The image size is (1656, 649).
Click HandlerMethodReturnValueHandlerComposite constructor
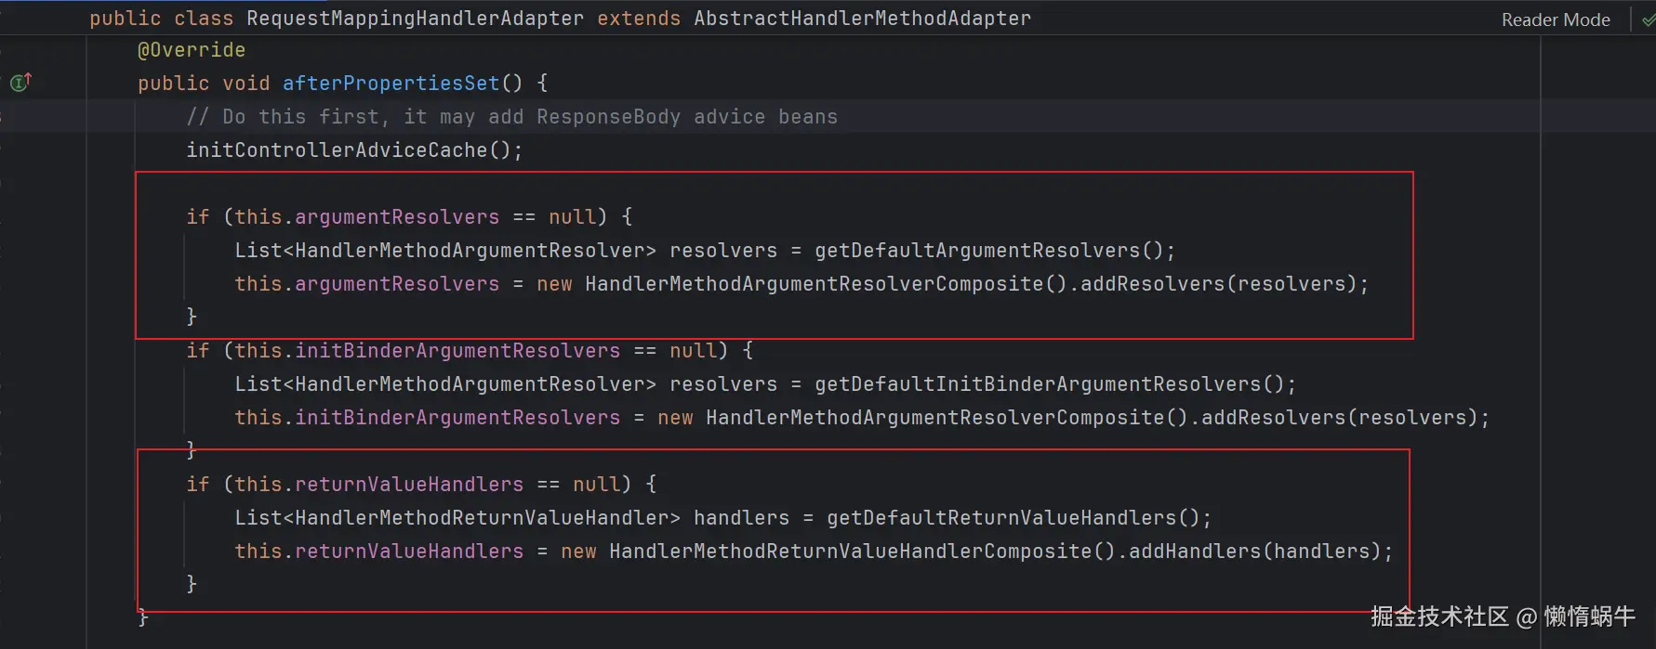850,552
